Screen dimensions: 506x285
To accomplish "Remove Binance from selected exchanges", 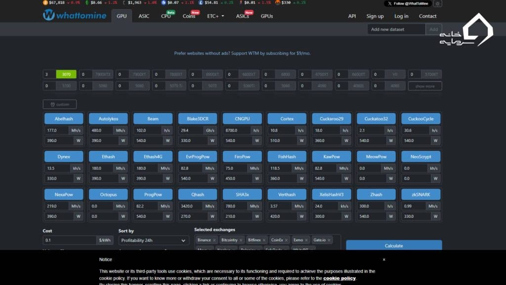I will click(215, 240).
